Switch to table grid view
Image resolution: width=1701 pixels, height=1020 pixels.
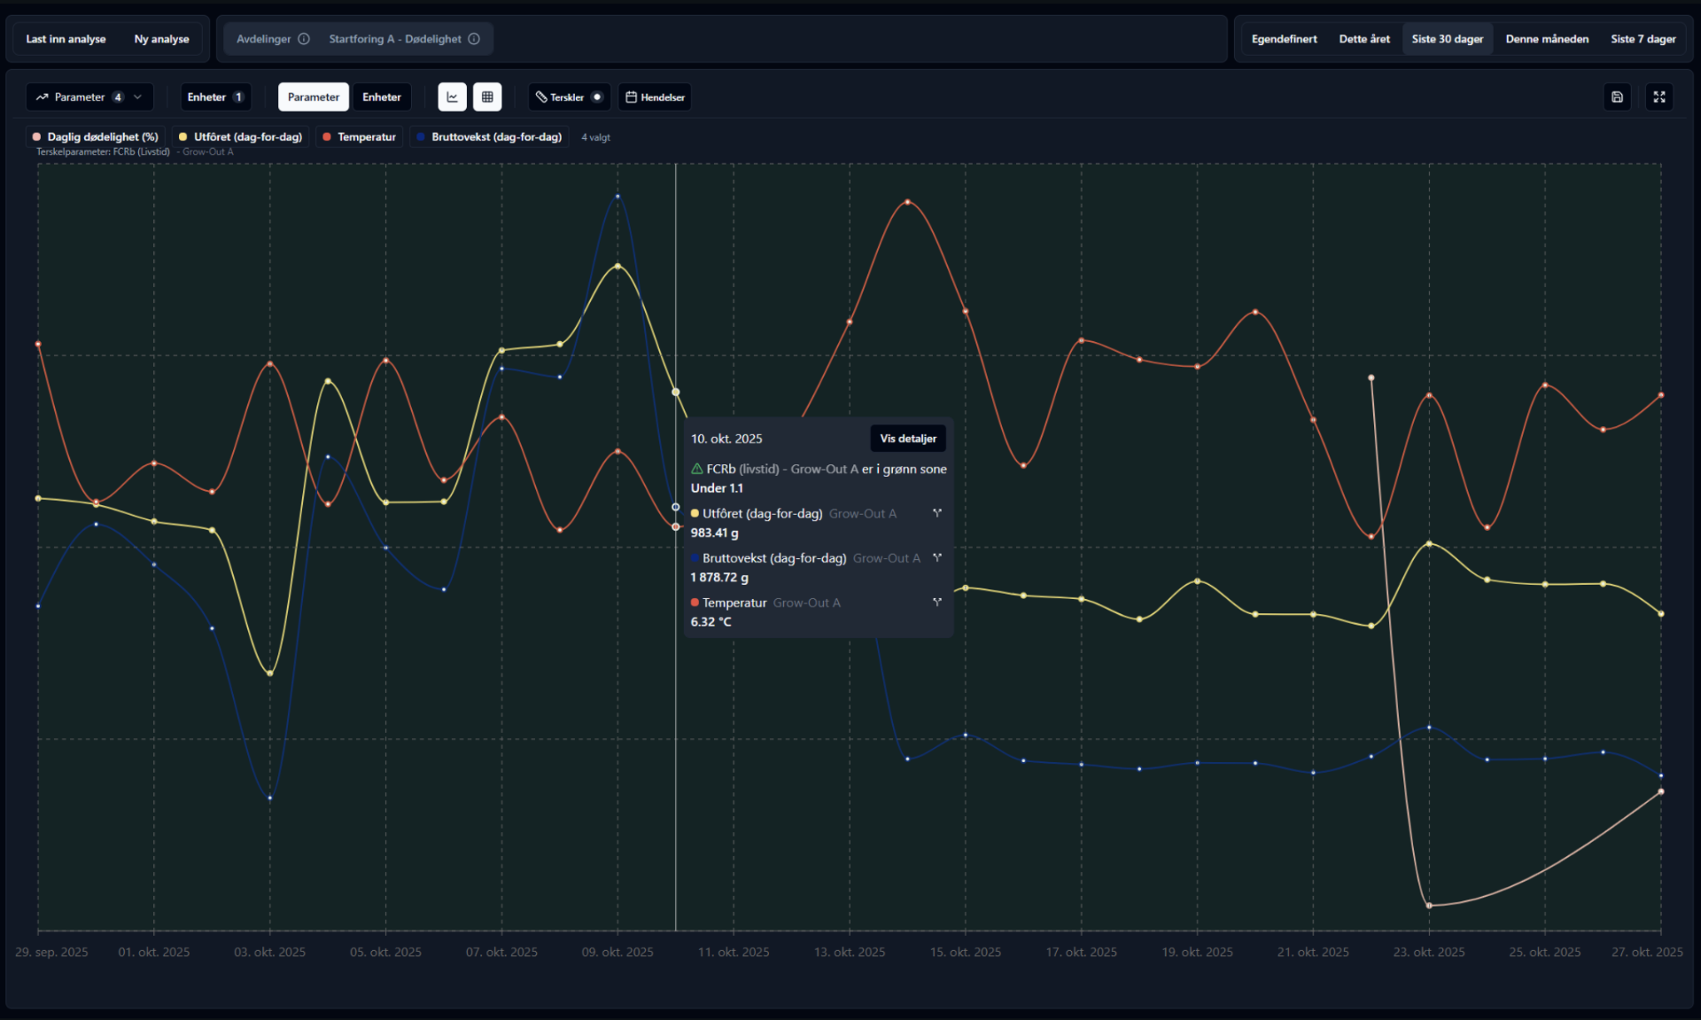click(487, 97)
